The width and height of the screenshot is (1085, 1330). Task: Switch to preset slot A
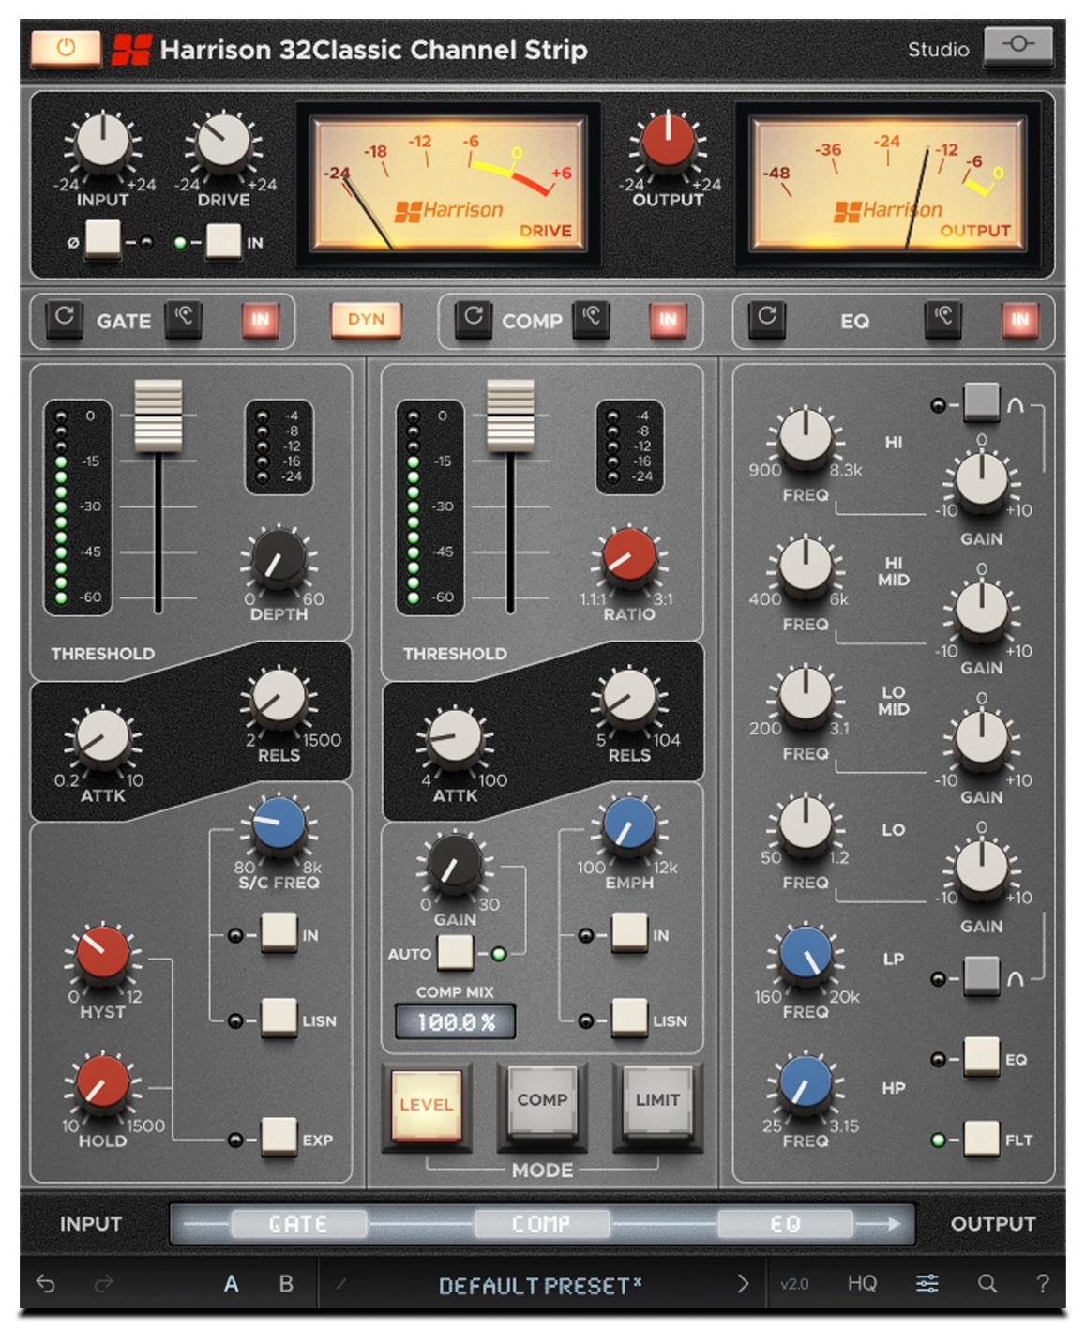(x=231, y=1283)
